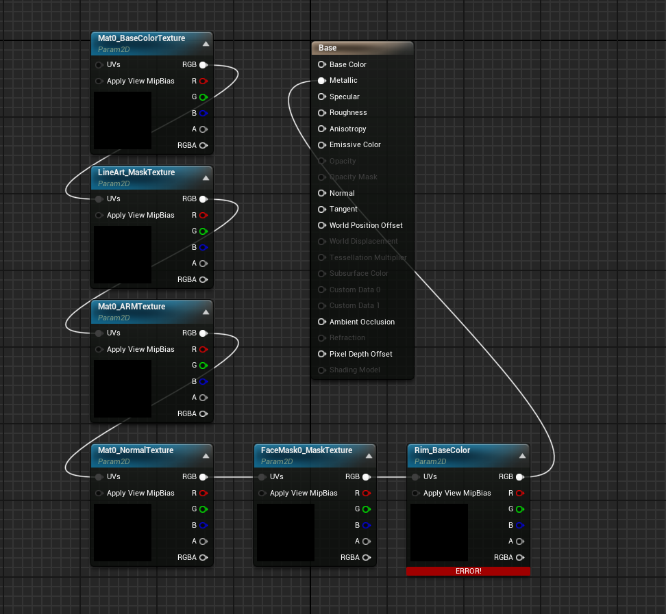
Task: Click UVs input pin of Mat0_NormalTexture
Action: [99, 477]
